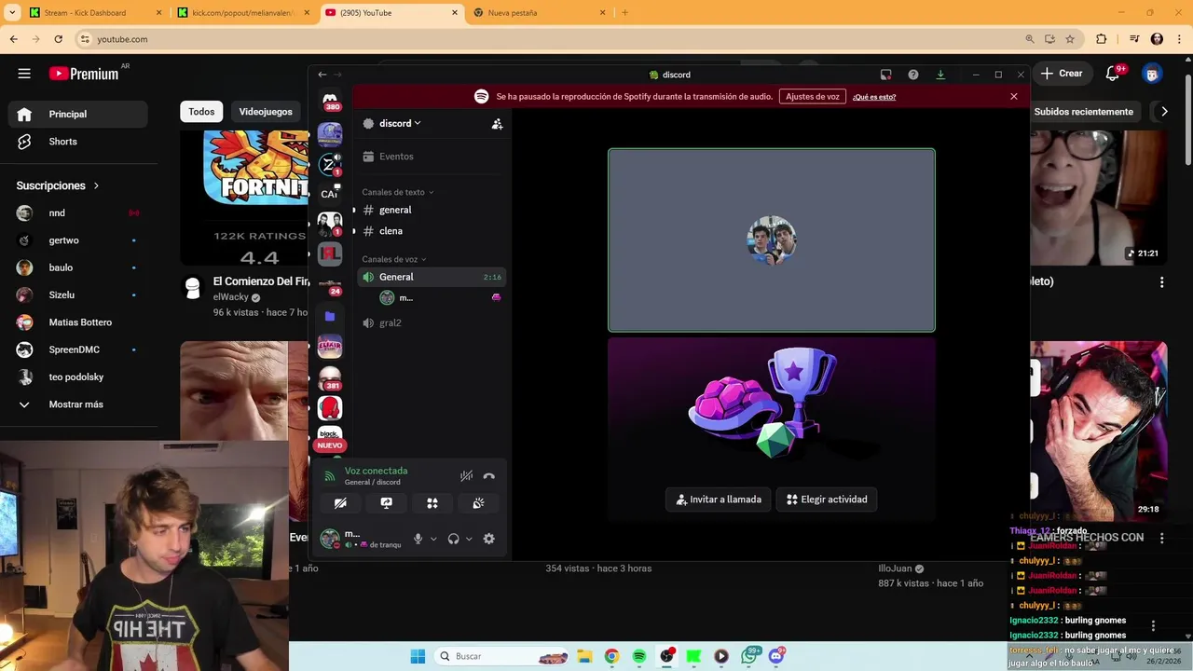Open Shorts in YouTube sidebar

pyautogui.click(x=78, y=142)
